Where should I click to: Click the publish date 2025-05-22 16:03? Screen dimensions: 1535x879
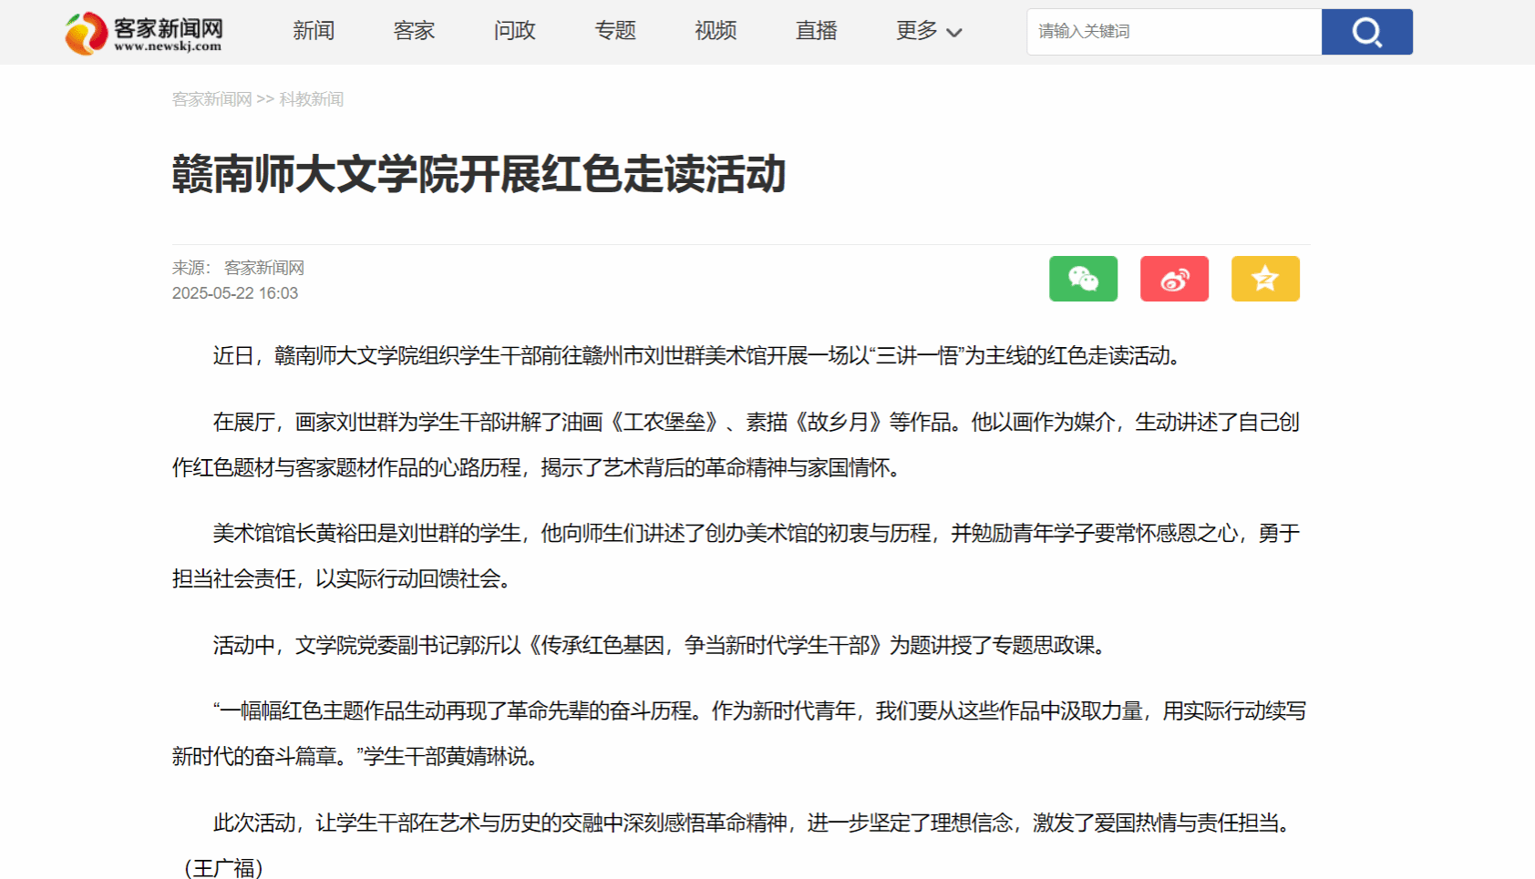tap(235, 293)
